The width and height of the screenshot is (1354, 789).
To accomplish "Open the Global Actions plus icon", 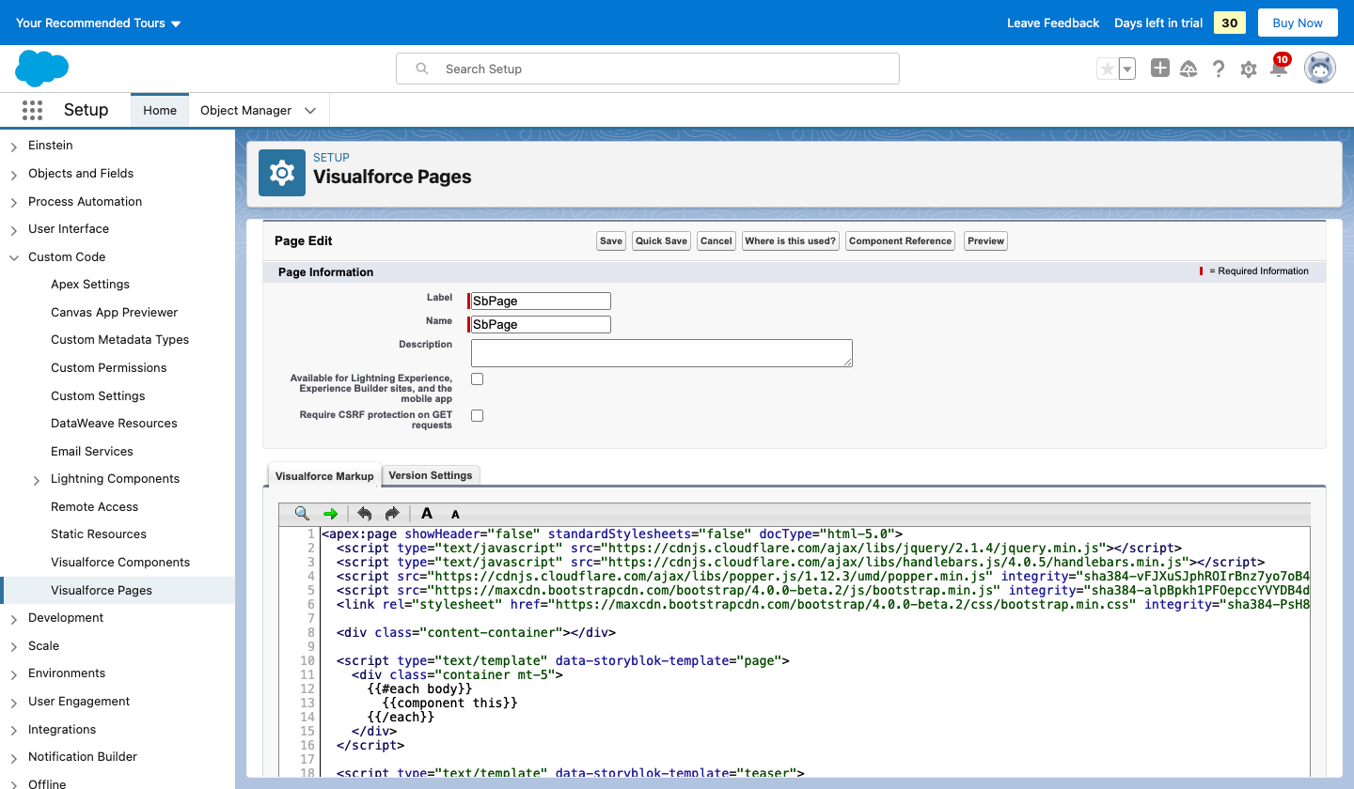I will [x=1160, y=69].
